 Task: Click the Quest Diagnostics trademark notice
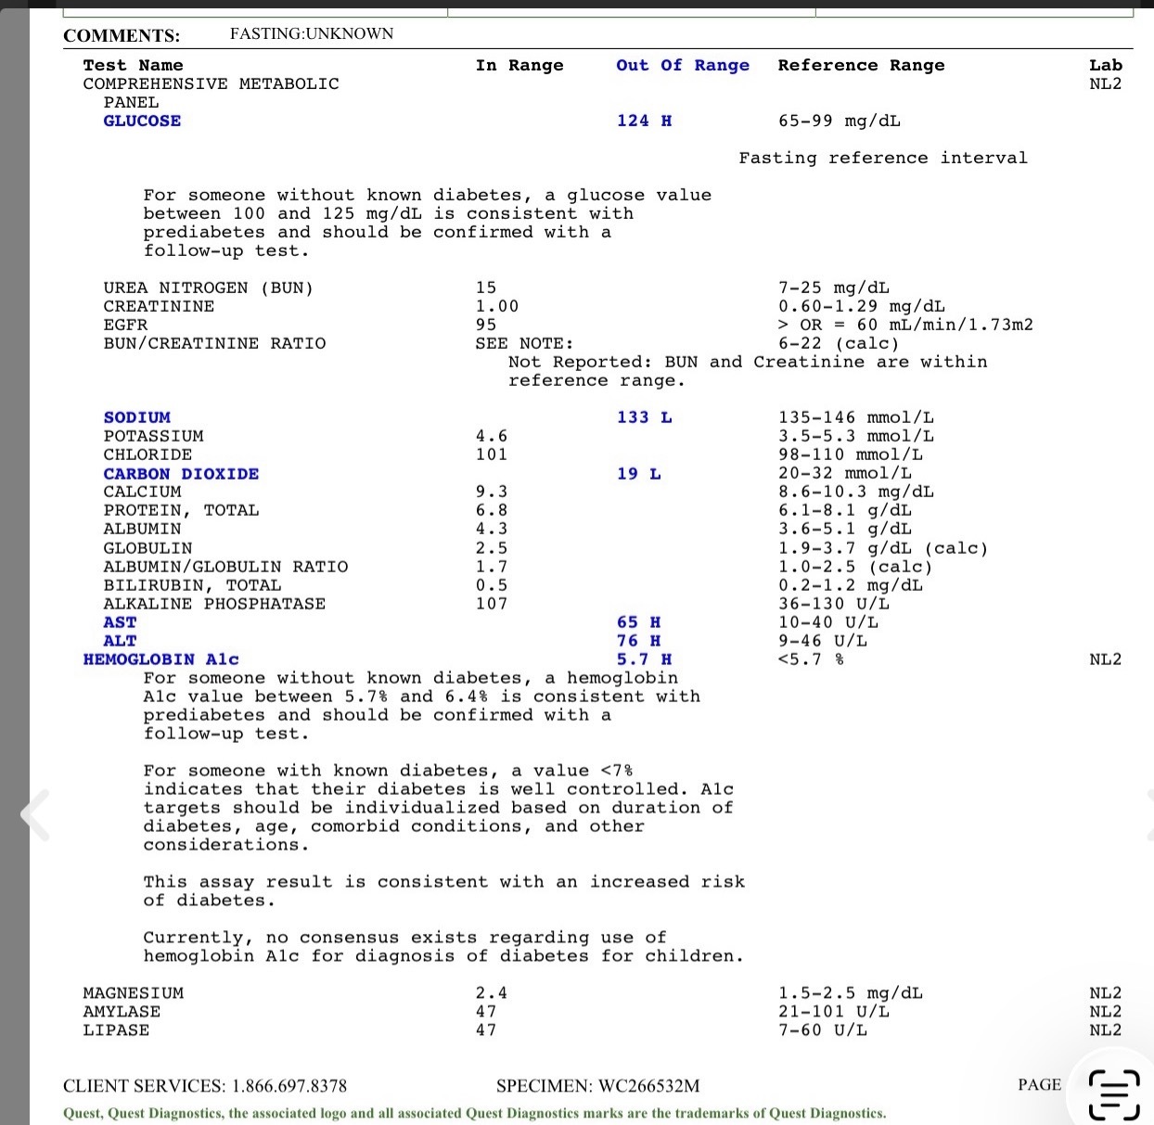pyautogui.click(x=474, y=1113)
